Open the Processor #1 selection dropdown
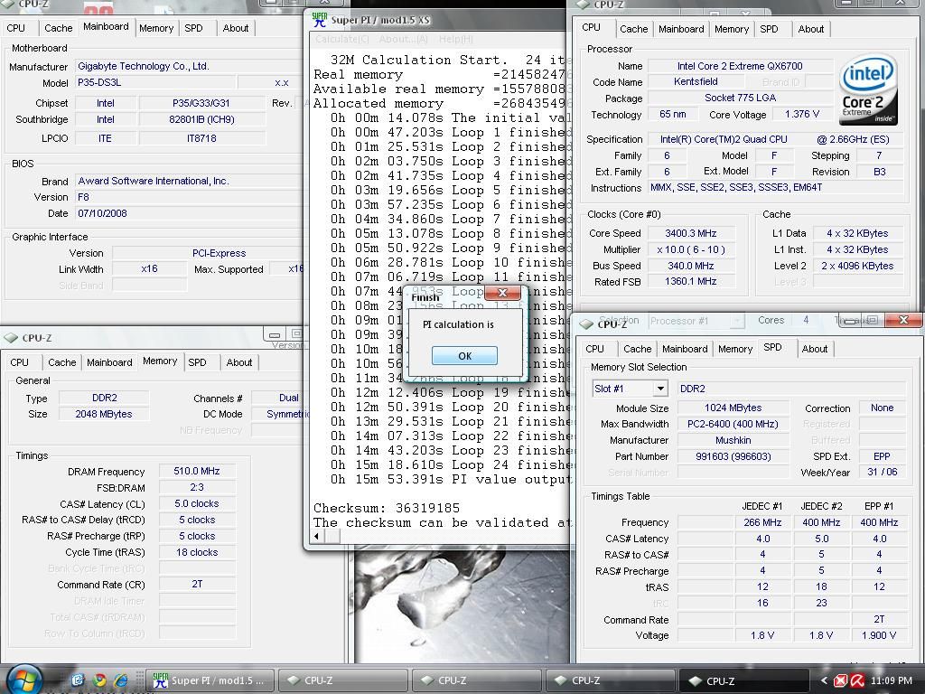The width and height of the screenshot is (925, 694). click(737, 321)
